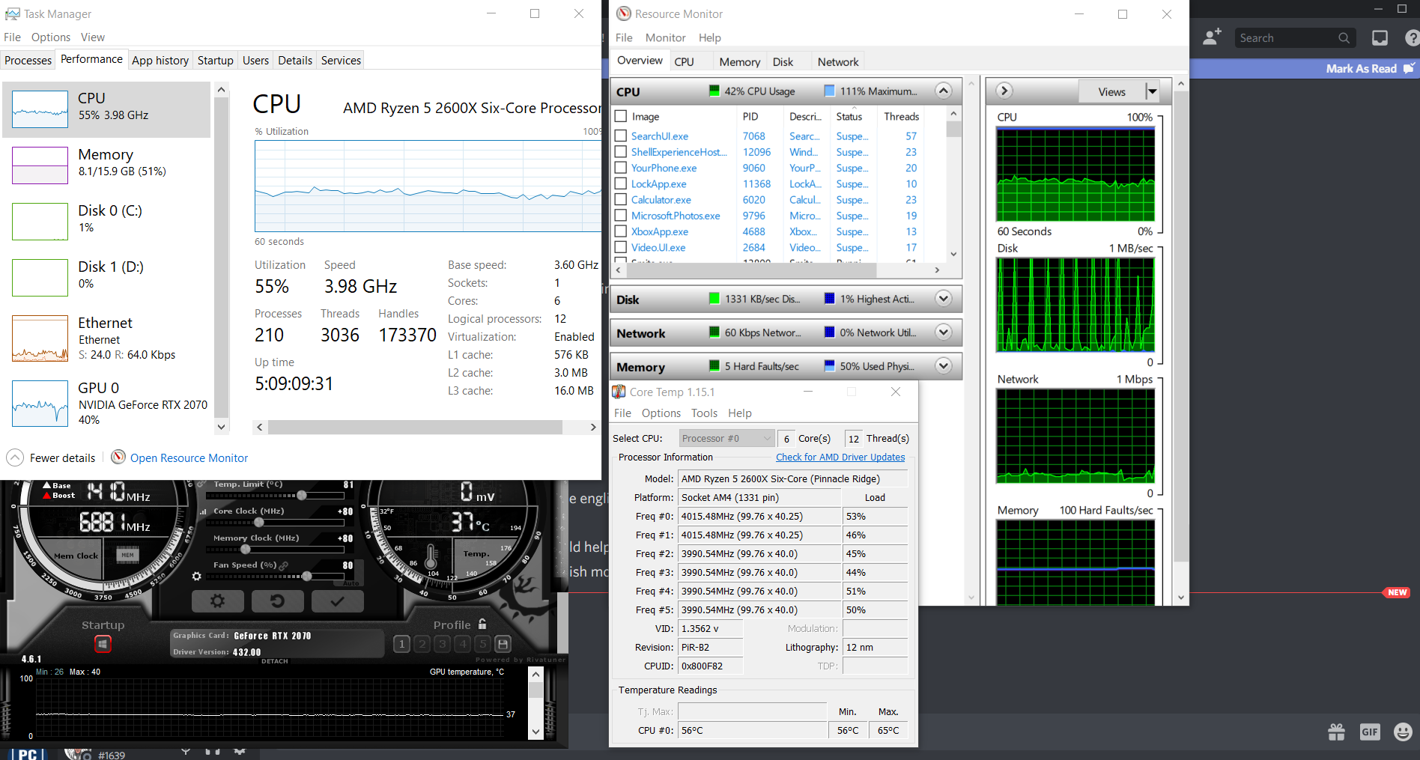
Task: Click Check for AMD Driver Updates link
Action: click(x=840, y=457)
